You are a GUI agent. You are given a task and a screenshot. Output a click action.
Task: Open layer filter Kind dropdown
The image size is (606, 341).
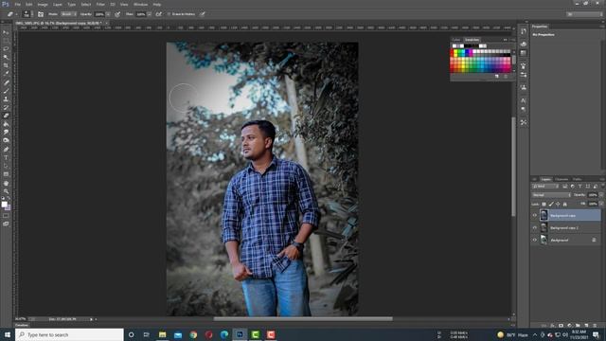(x=545, y=187)
